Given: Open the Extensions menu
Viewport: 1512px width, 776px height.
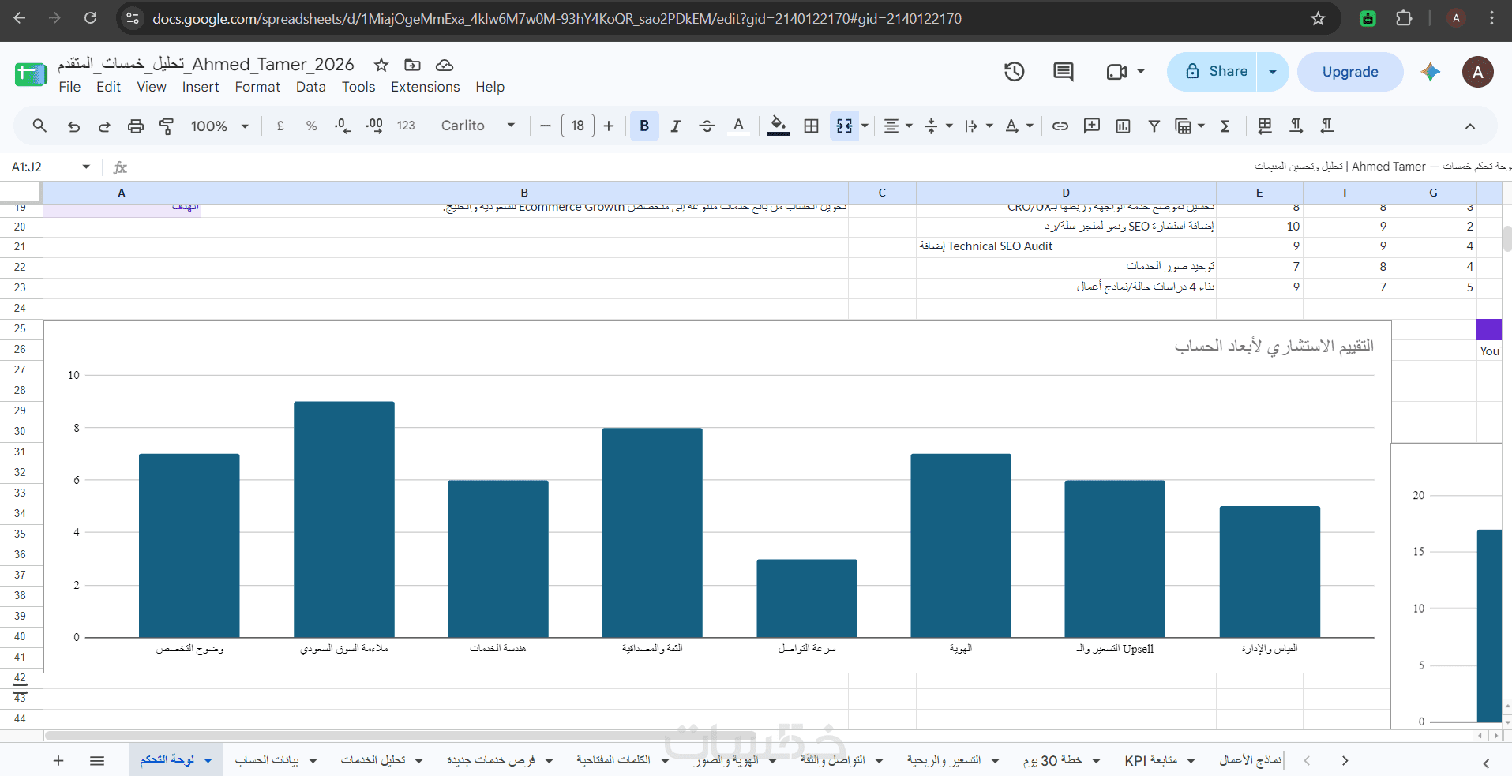Looking at the screenshot, I should (x=425, y=87).
